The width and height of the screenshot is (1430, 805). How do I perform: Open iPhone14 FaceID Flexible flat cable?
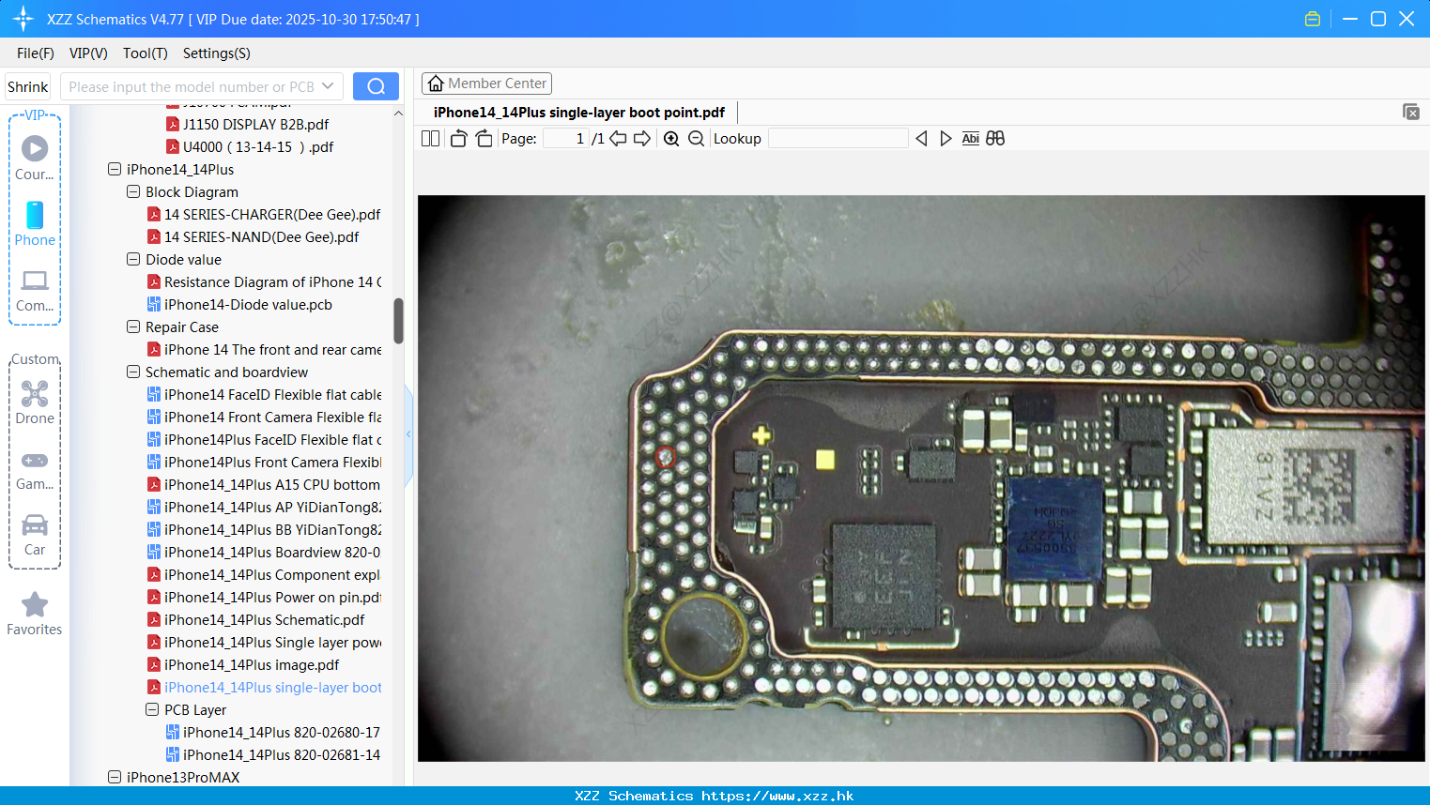[x=264, y=395]
